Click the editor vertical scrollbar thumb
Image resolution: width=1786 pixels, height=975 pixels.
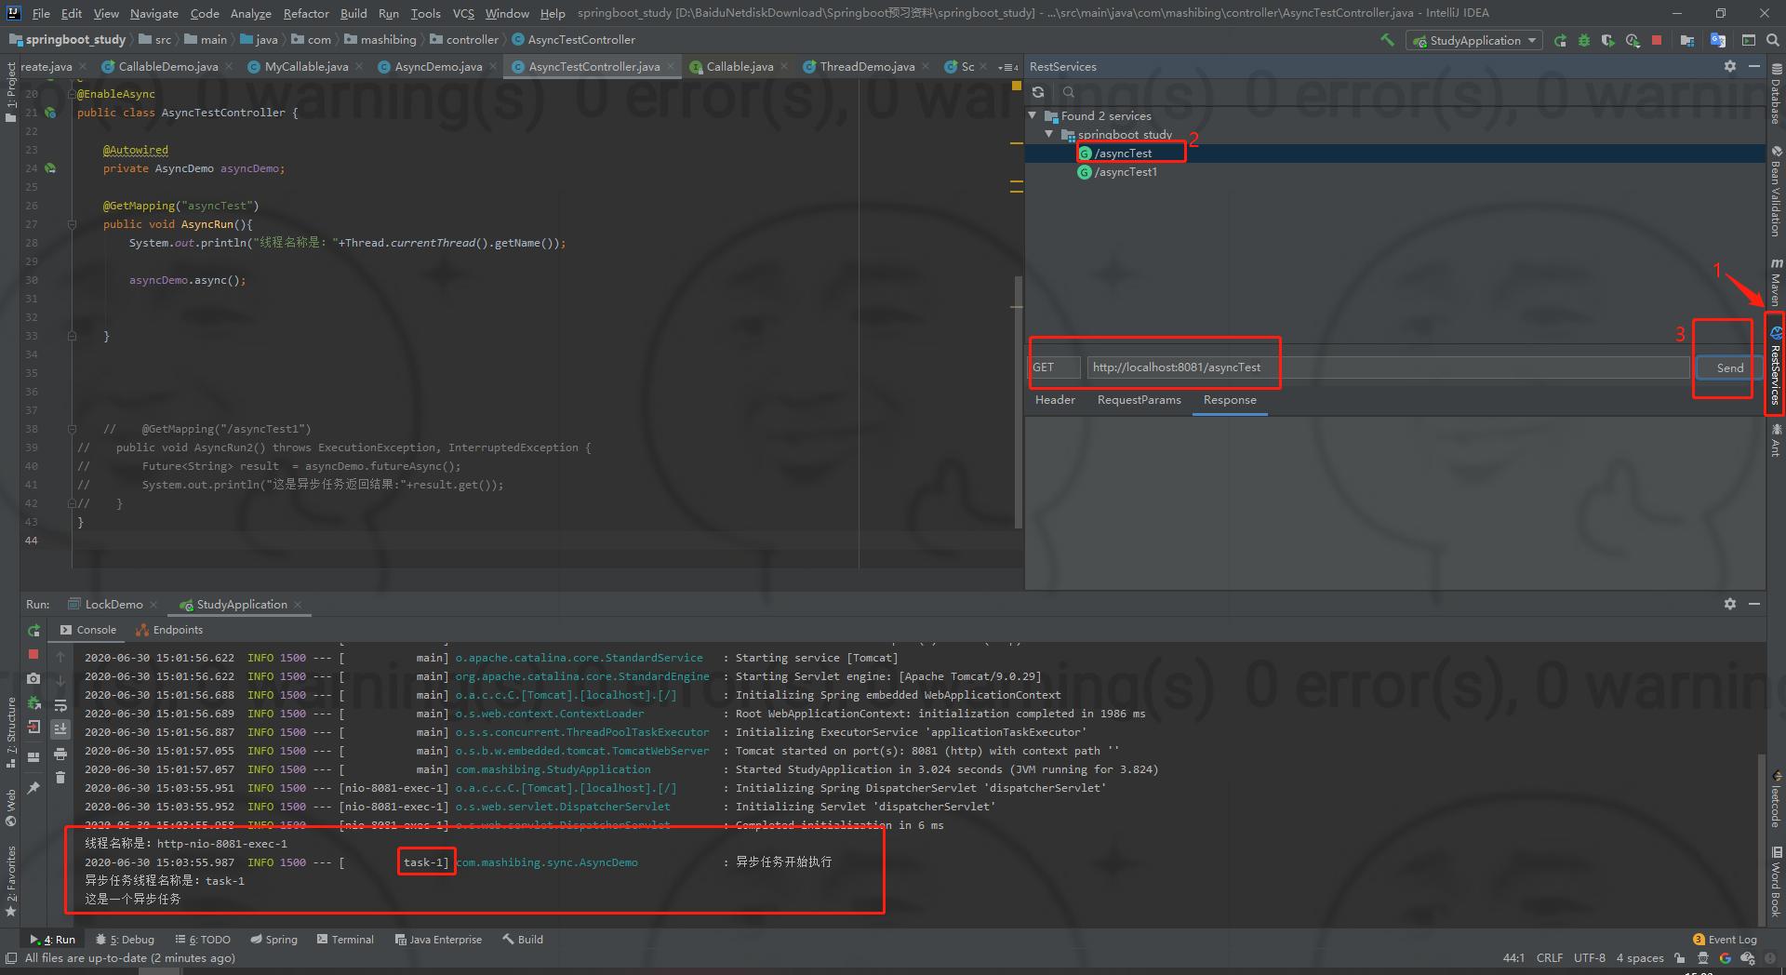tap(1017, 403)
